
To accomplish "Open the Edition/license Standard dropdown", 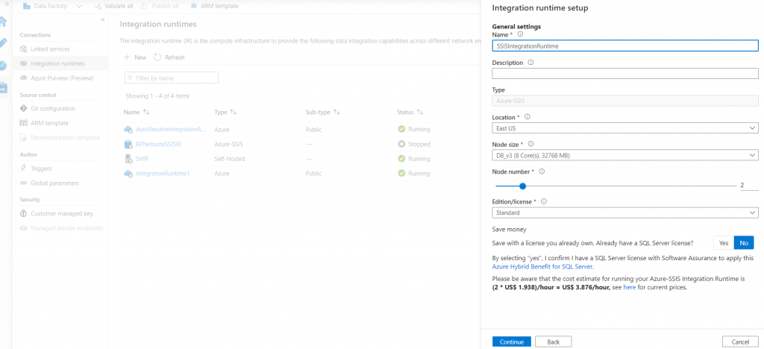I will [624, 213].
